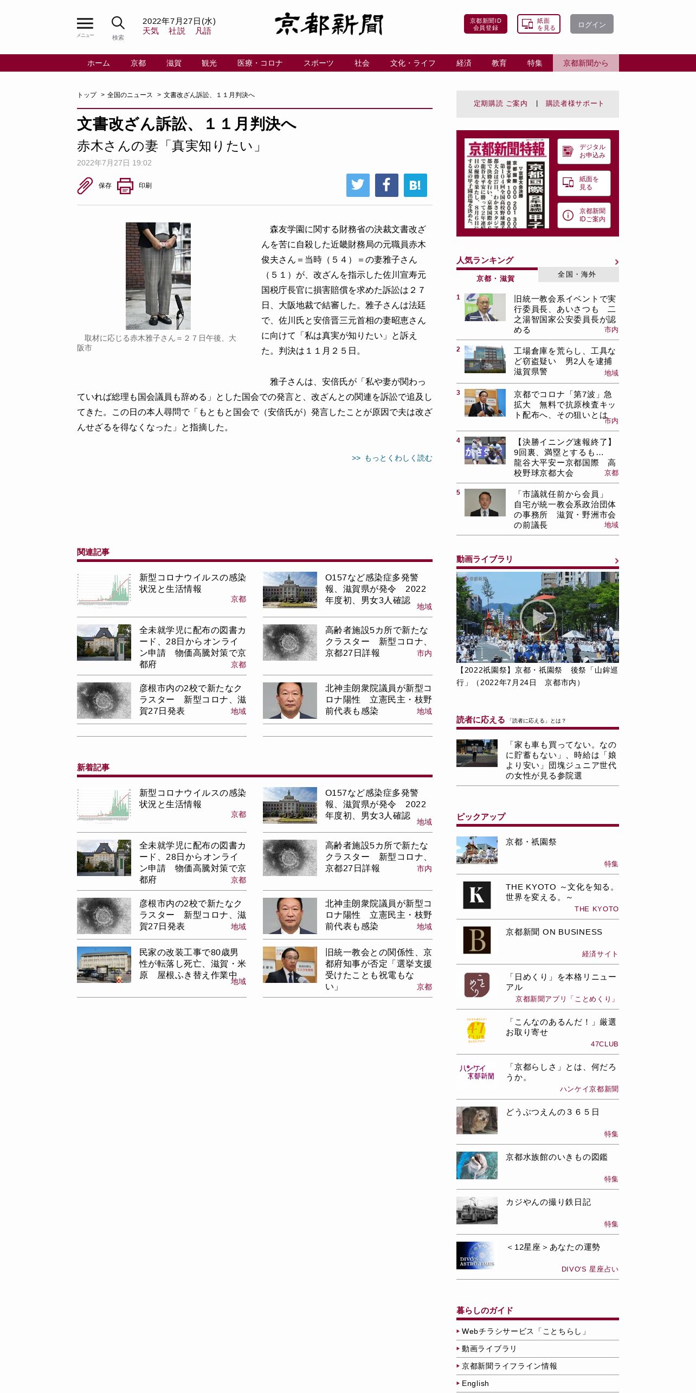Open 経済 navigation item
The width and height of the screenshot is (696, 1393).
pyautogui.click(x=464, y=63)
